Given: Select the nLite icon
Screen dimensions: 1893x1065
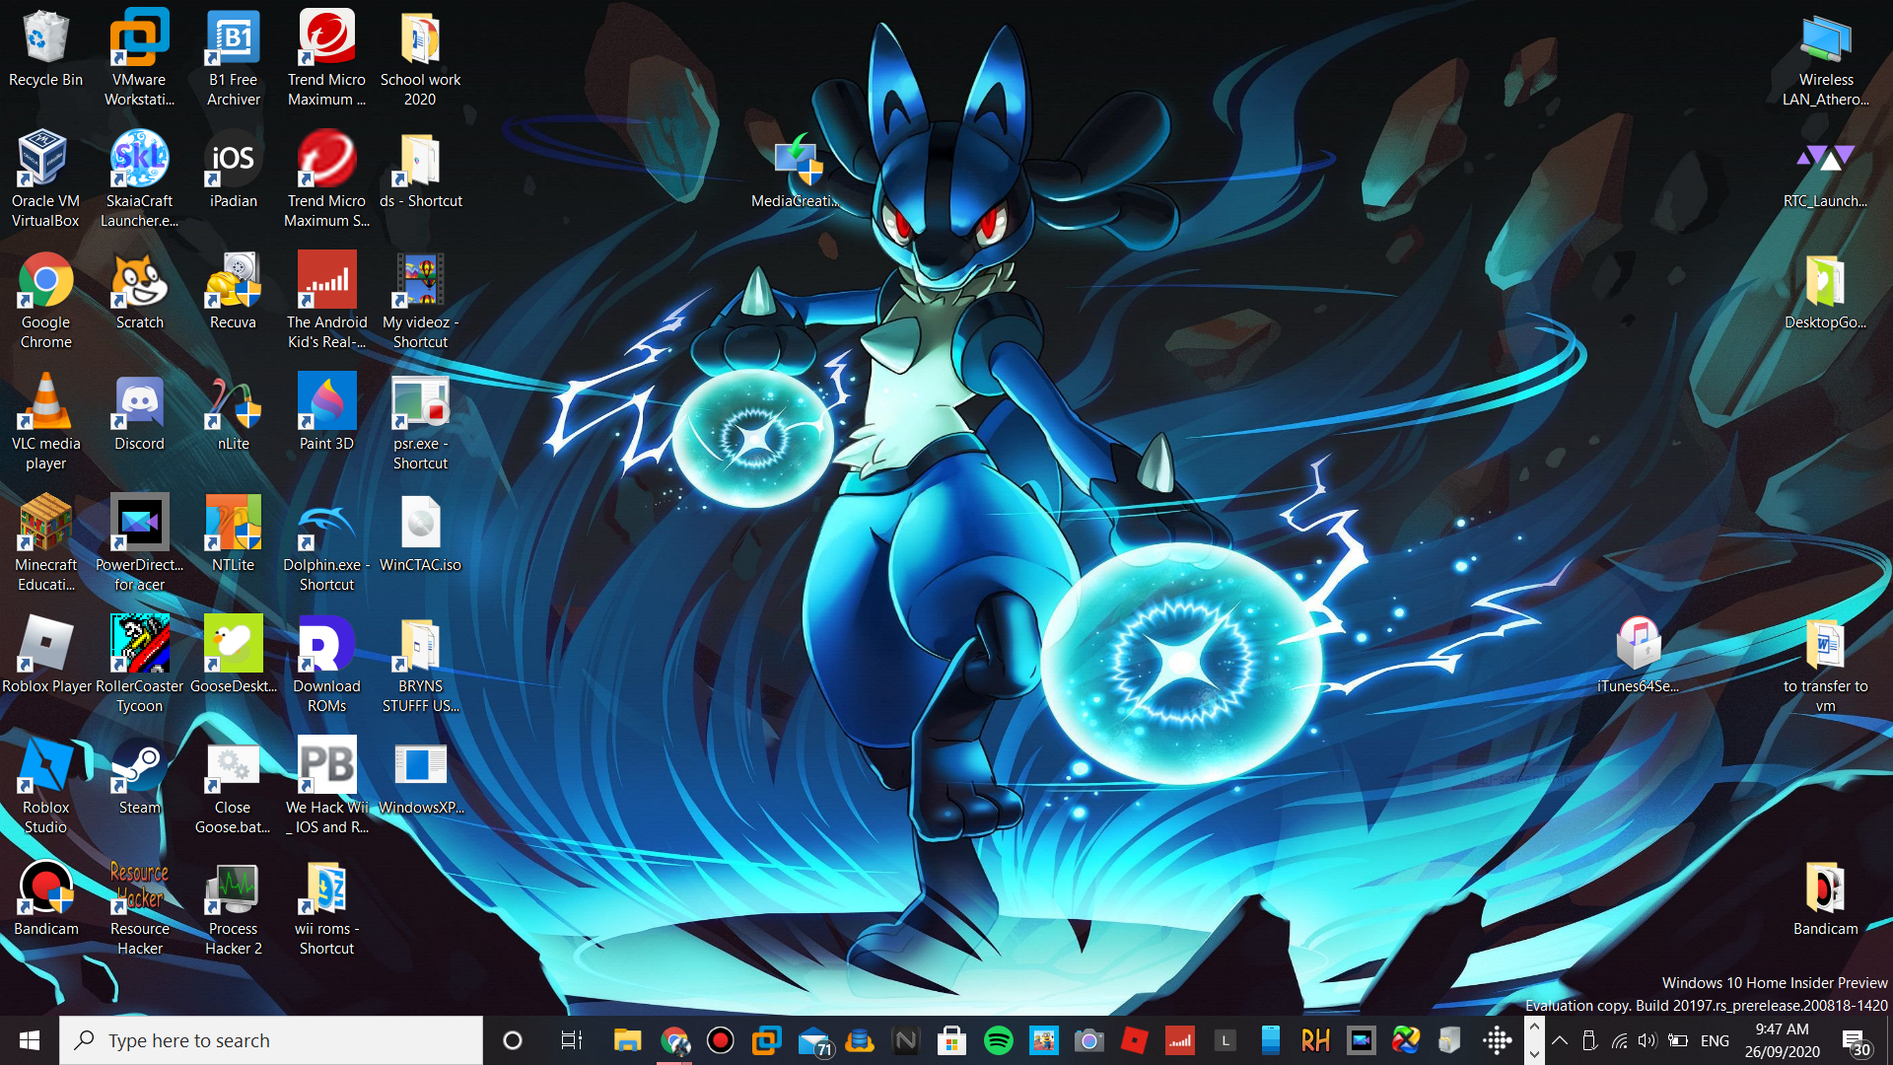Looking at the screenshot, I should click(233, 411).
